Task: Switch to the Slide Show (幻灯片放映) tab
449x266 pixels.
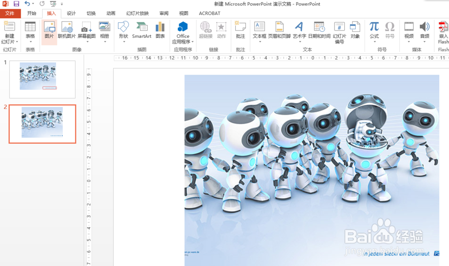Action: pyautogui.click(x=137, y=13)
